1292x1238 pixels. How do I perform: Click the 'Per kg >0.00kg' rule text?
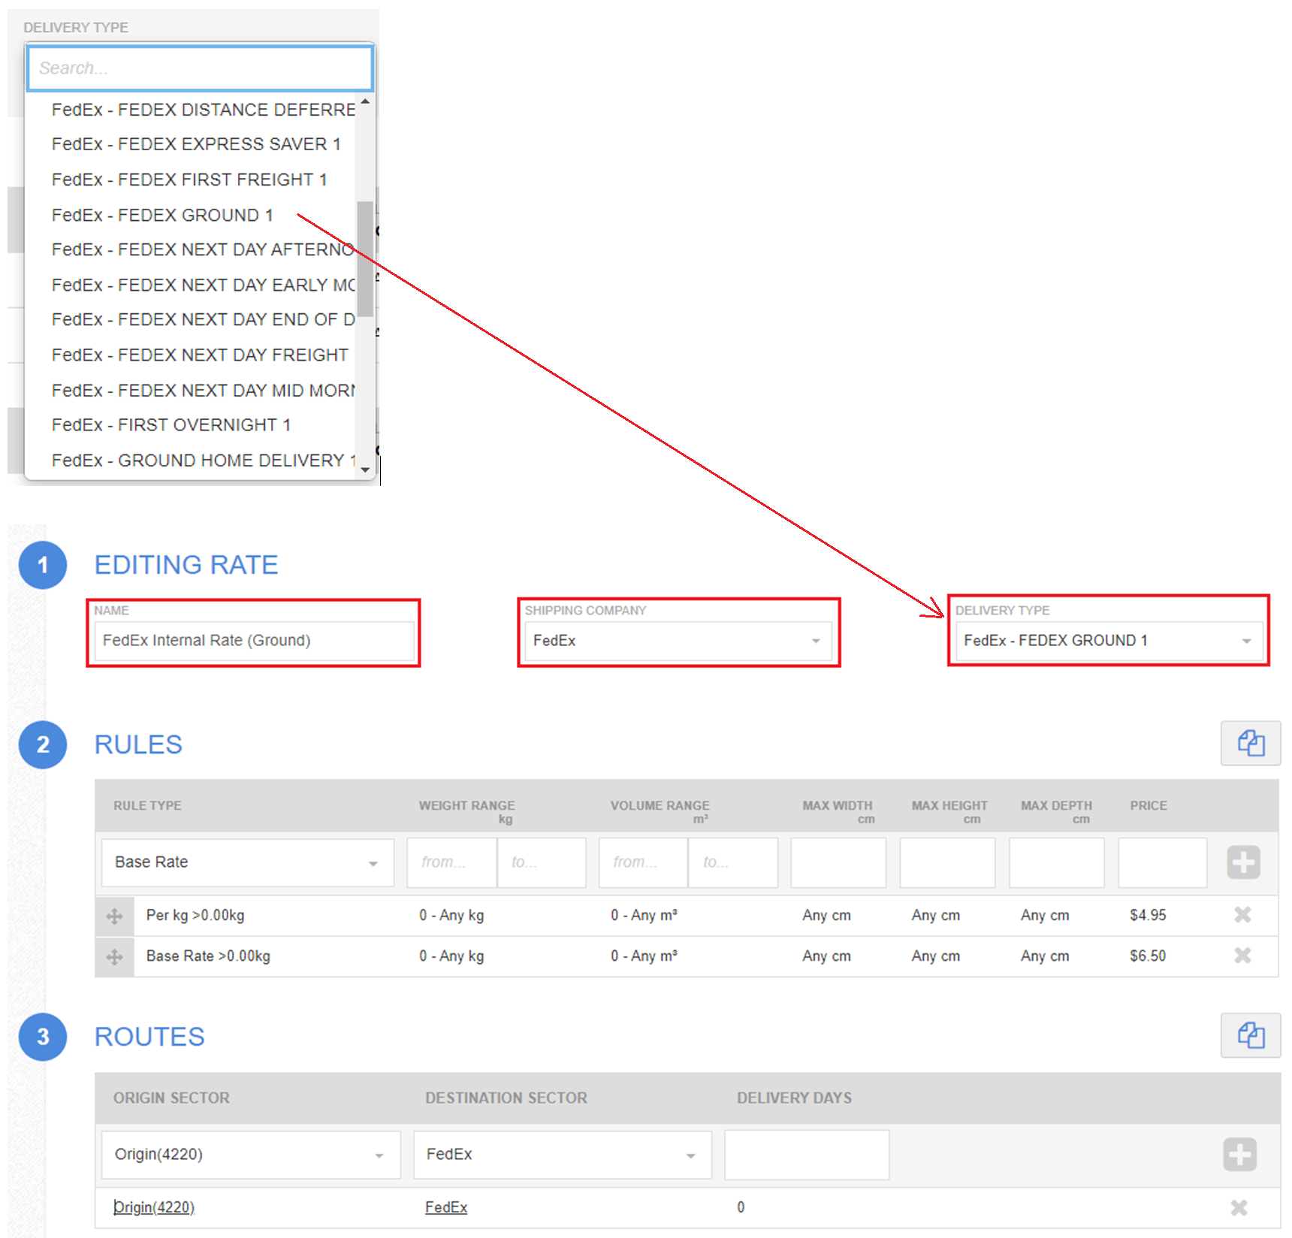(195, 915)
